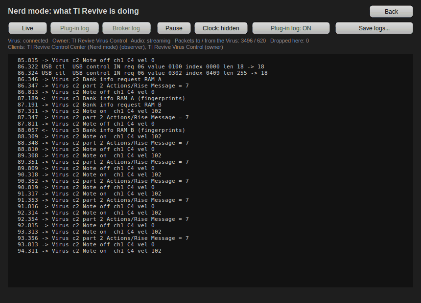421x303 pixels.
Task: Select log line 92.354 Actions/Rise Message
Action: [103, 219]
